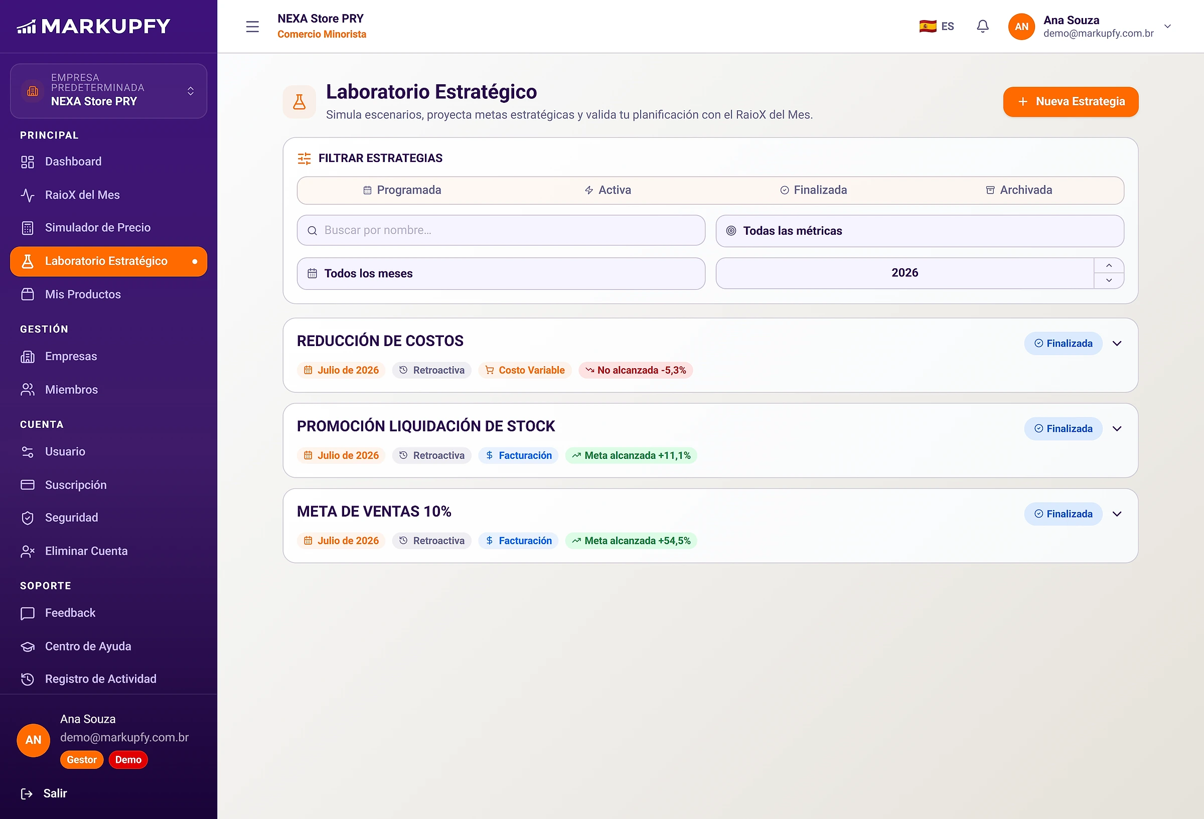This screenshot has width=1204, height=819.
Task: Expand the Reducción de Costos card
Action: pyautogui.click(x=1117, y=344)
